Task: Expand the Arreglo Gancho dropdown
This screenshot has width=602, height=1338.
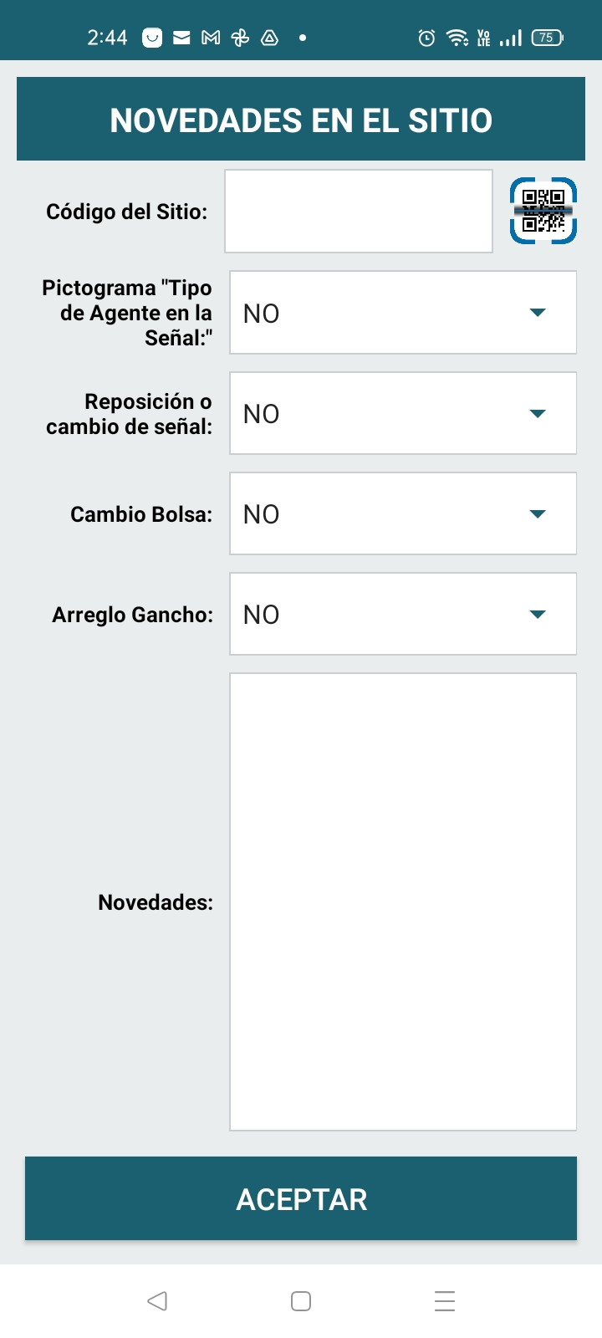Action: (x=403, y=614)
